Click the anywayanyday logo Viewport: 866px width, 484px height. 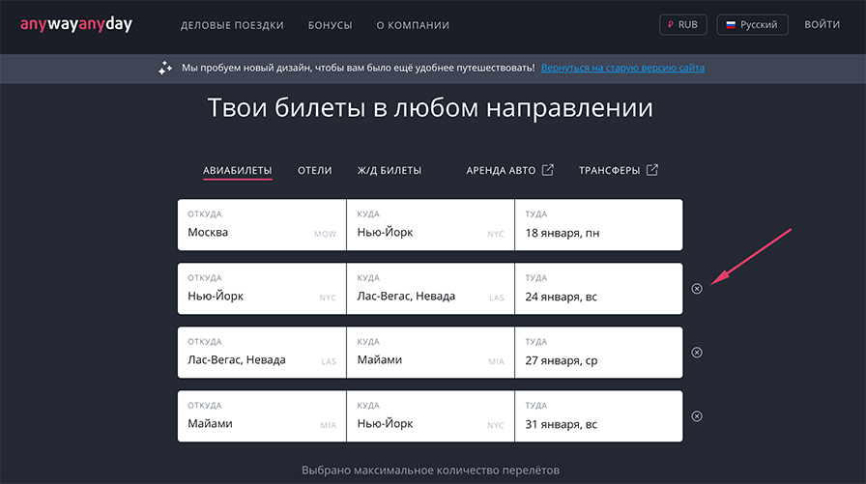76,25
